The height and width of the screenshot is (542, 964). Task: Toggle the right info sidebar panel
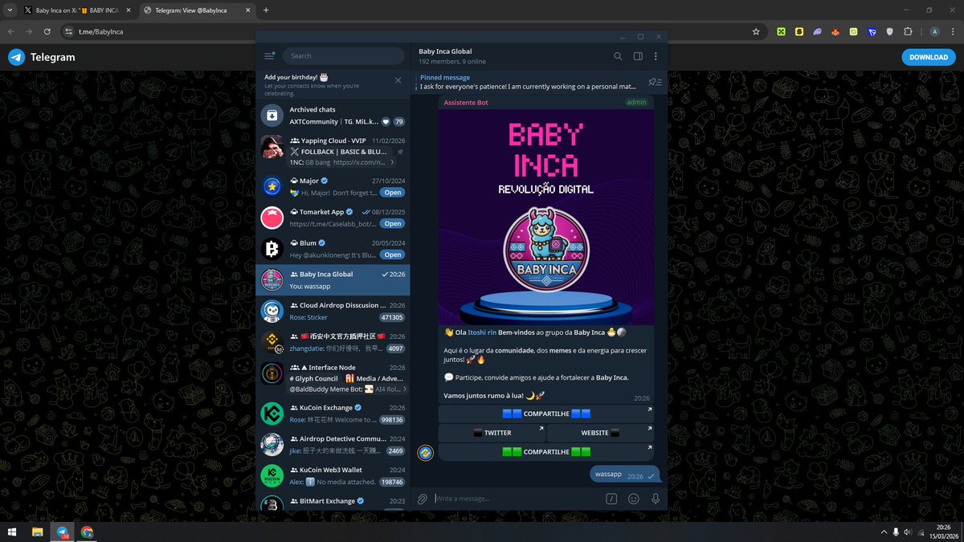(x=638, y=56)
